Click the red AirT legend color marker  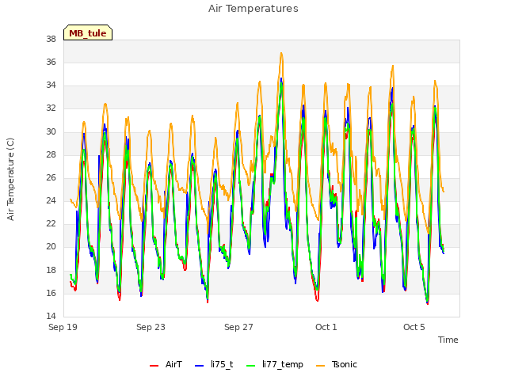(154, 366)
